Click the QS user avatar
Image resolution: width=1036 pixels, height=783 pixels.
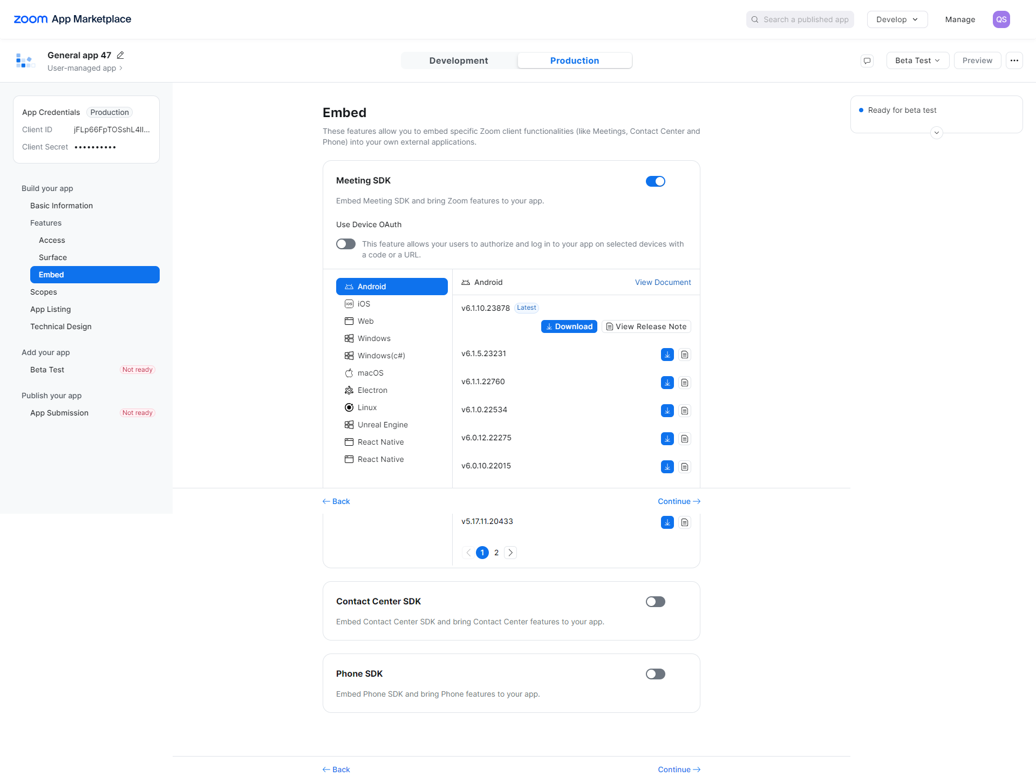point(1001,19)
